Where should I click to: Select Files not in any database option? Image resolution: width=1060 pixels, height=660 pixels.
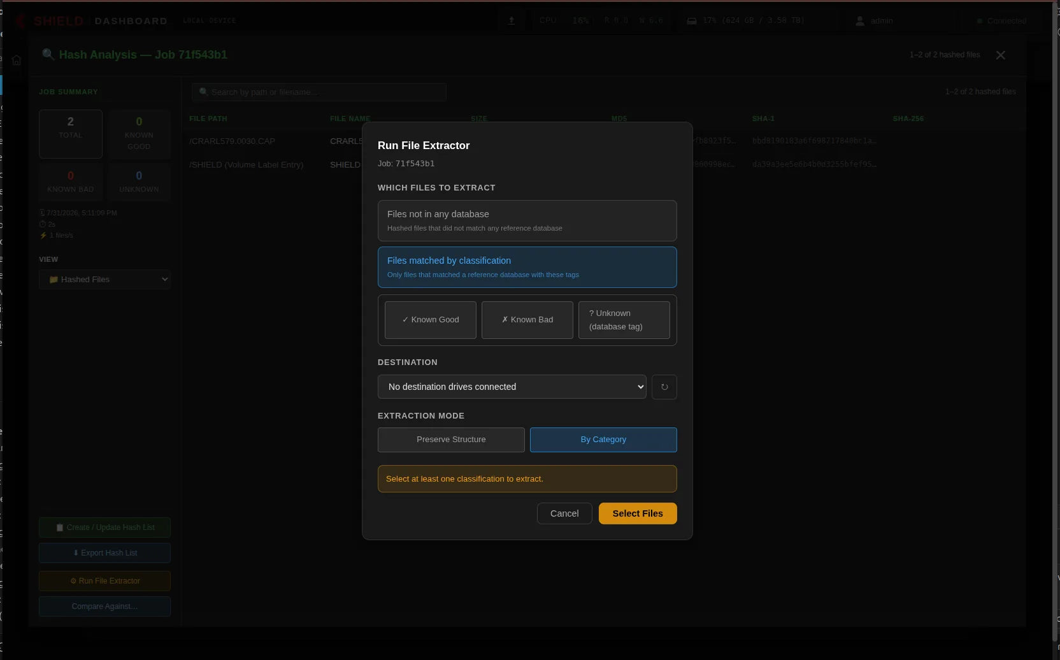click(x=527, y=220)
